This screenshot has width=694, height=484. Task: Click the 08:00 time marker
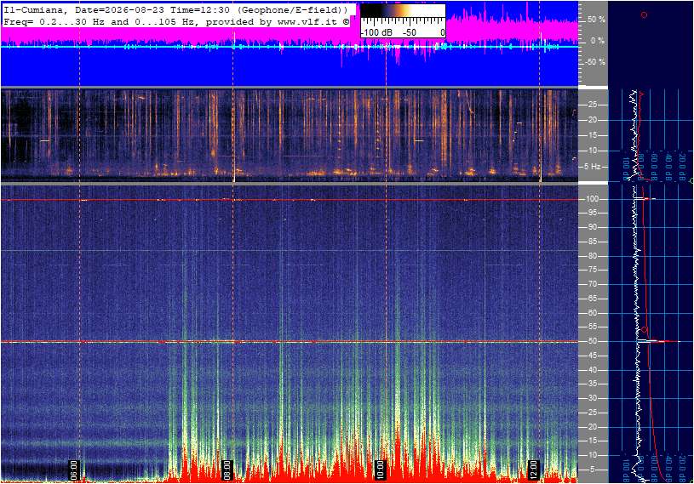click(227, 470)
